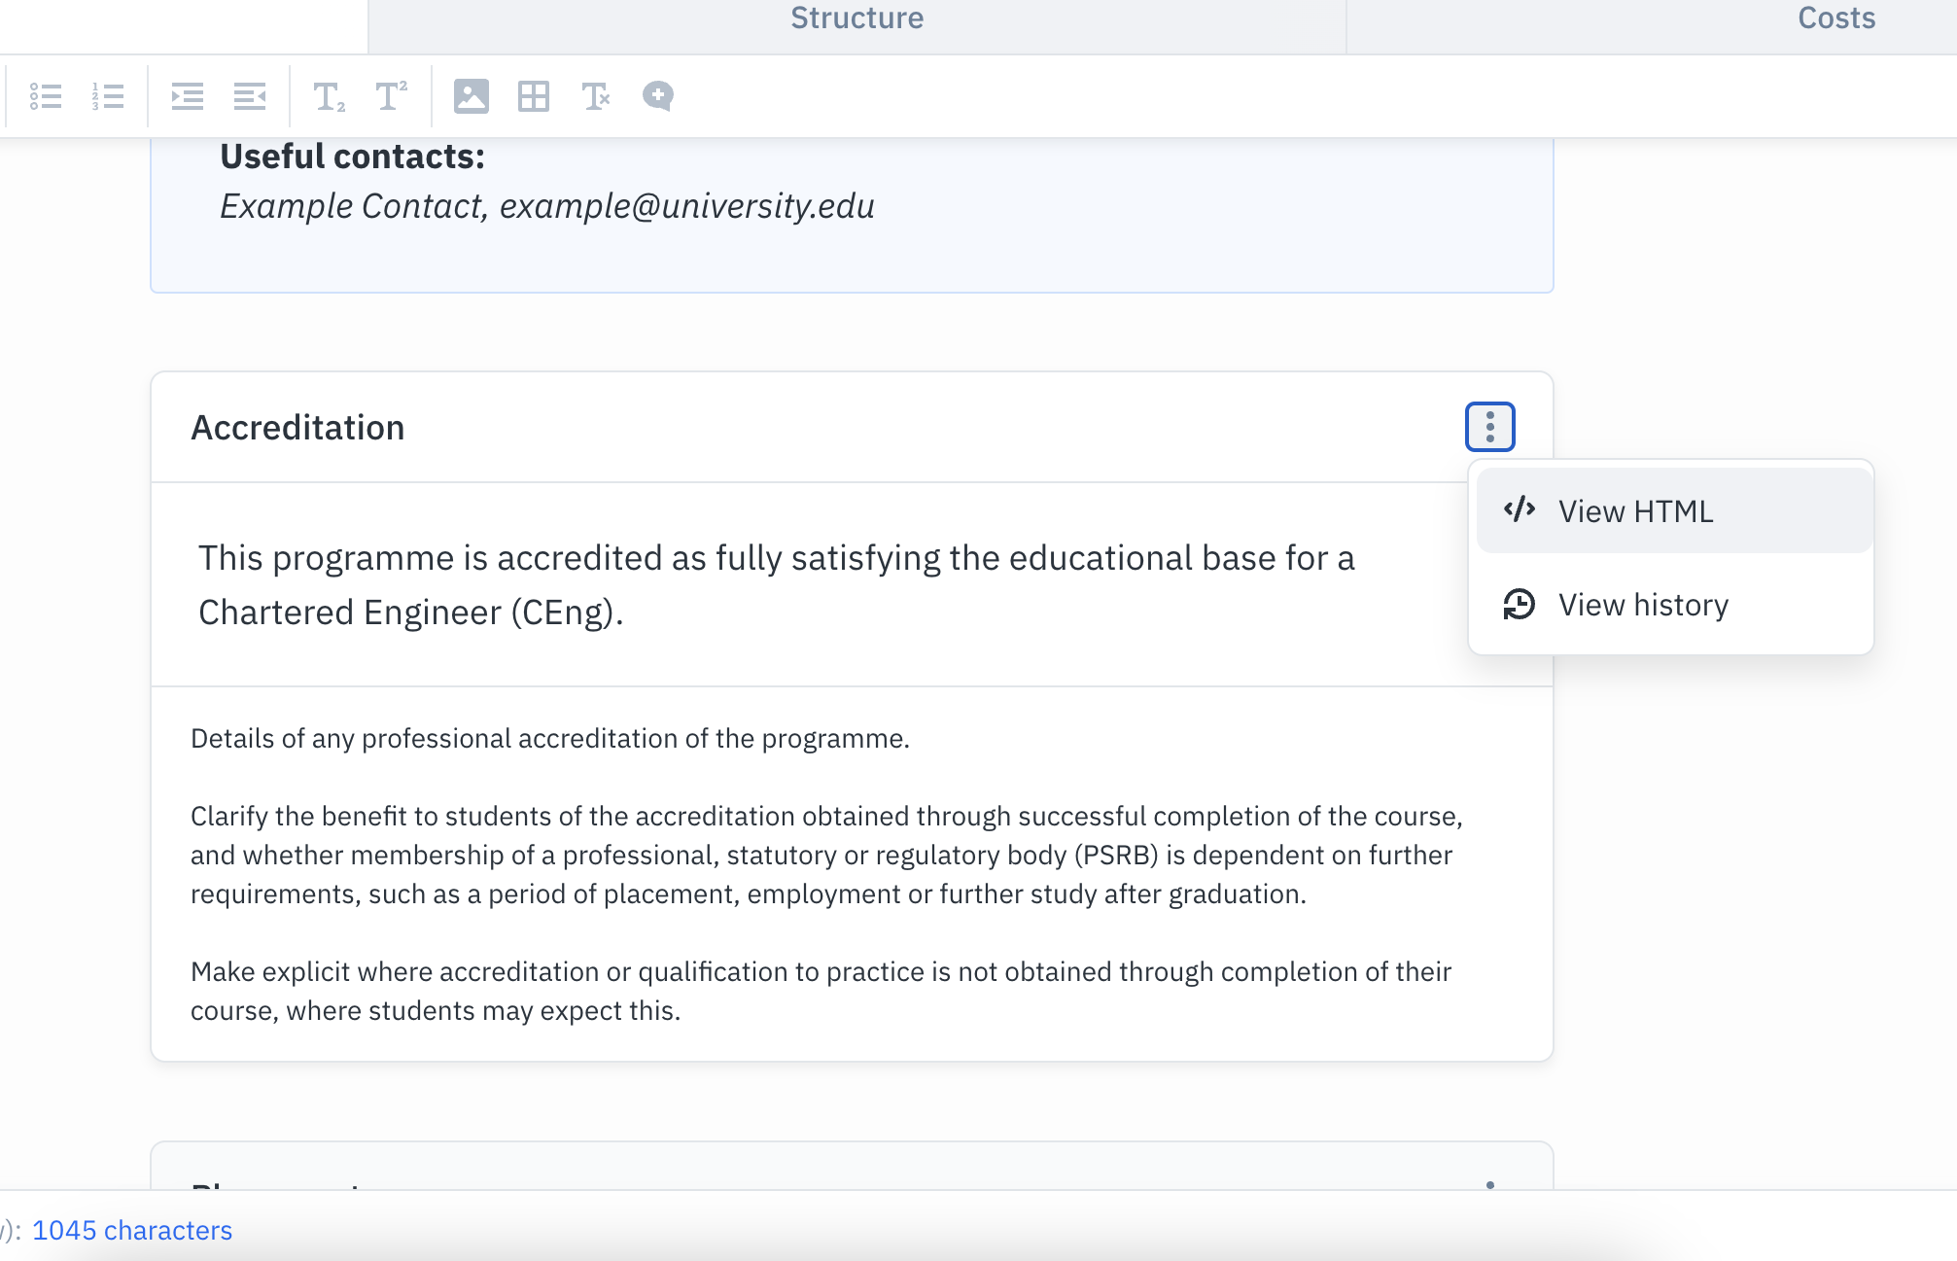Clear formatting with the Tx icon
This screenshot has width=1957, height=1261.
point(596,95)
